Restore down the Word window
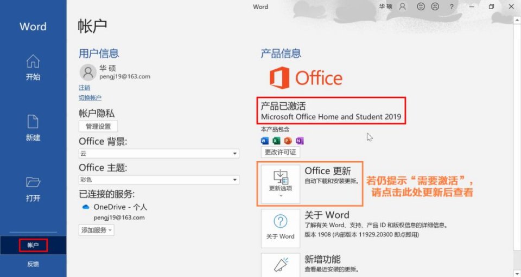Image resolution: width=521 pixels, height=277 pixels. pos(492,6)
